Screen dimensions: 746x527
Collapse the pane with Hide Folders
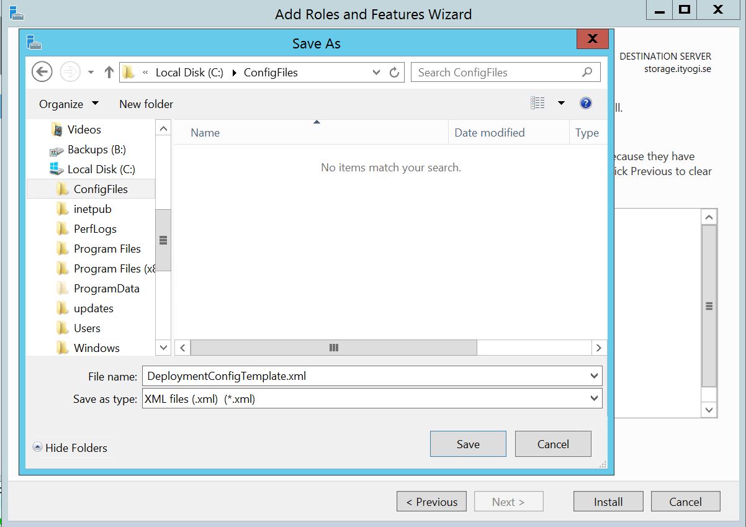[70, 448]
